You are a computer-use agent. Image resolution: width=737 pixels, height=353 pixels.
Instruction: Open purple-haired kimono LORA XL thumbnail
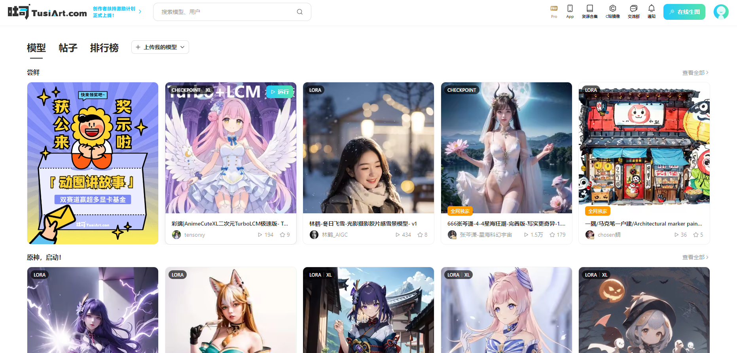coord(368,310)
